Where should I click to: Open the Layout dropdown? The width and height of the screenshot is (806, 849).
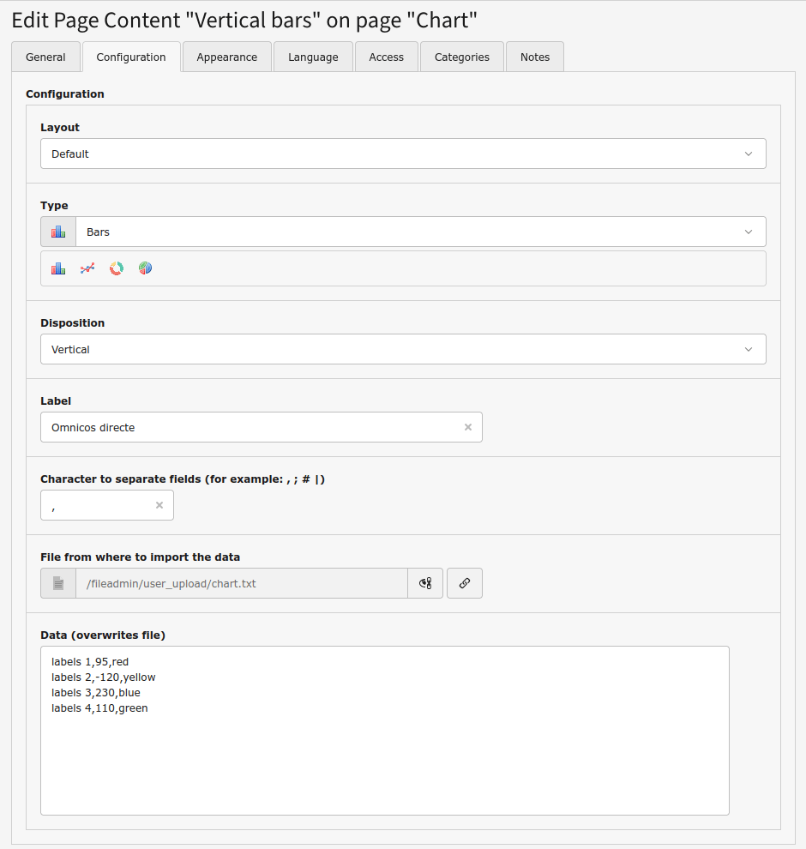[403, 154]
